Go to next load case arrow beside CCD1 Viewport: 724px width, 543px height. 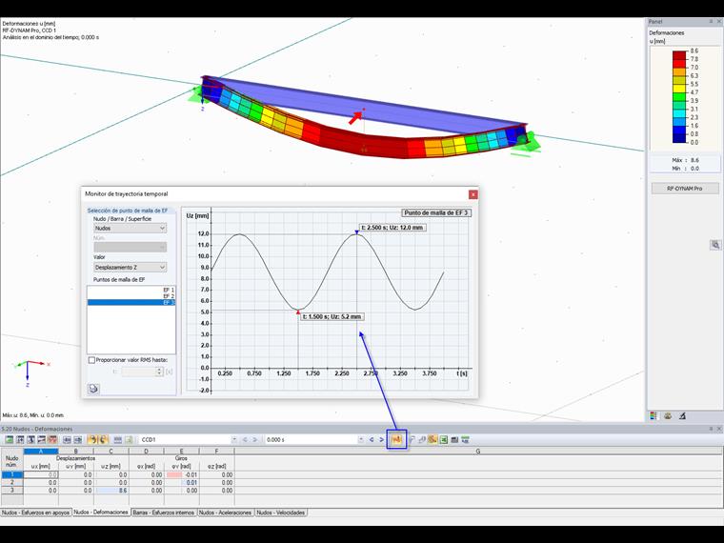[x=255, y=439]
